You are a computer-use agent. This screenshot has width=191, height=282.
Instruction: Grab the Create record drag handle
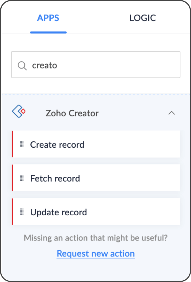[22, 144]
